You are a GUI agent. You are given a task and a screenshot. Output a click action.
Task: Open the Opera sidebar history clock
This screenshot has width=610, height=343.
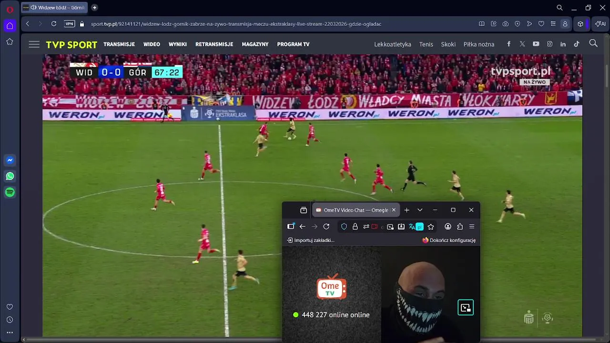10,320
